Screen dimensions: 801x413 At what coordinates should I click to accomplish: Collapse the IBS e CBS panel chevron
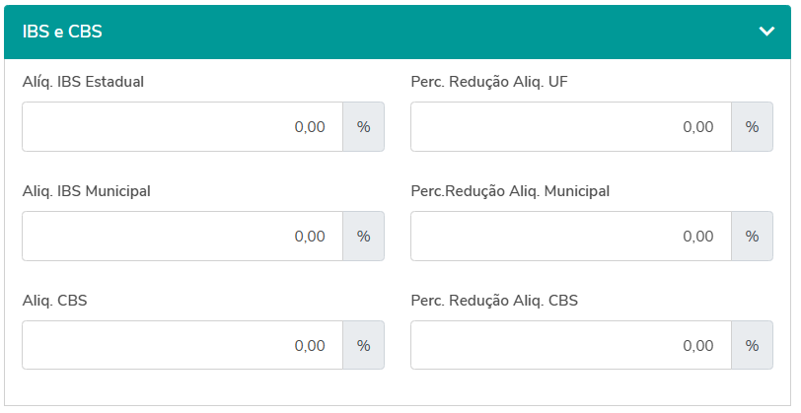[766, 32]
